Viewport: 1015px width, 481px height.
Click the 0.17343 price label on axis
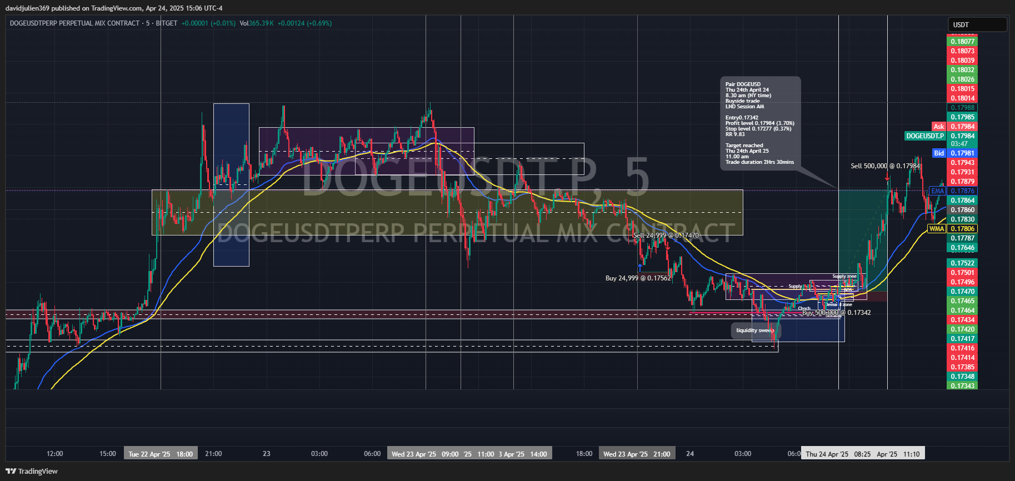pyautogui.click(x=962, y=386)
